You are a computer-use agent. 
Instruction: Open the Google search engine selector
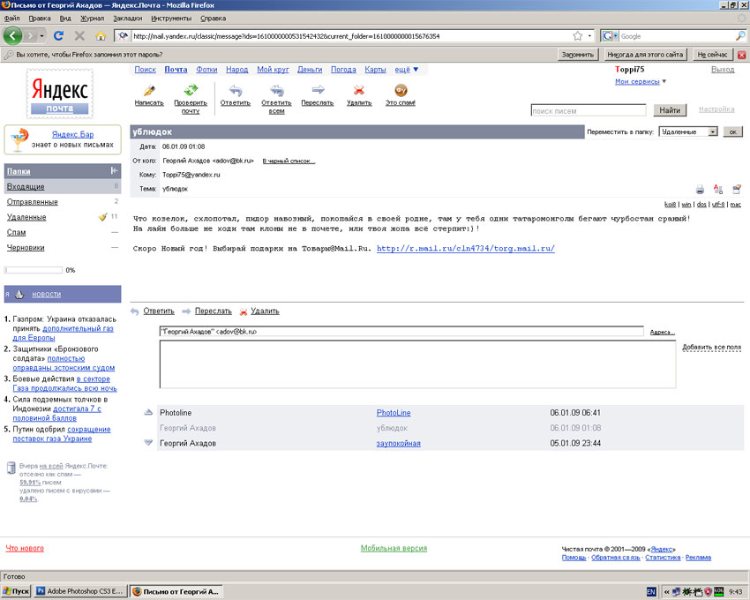pos(610,36)
